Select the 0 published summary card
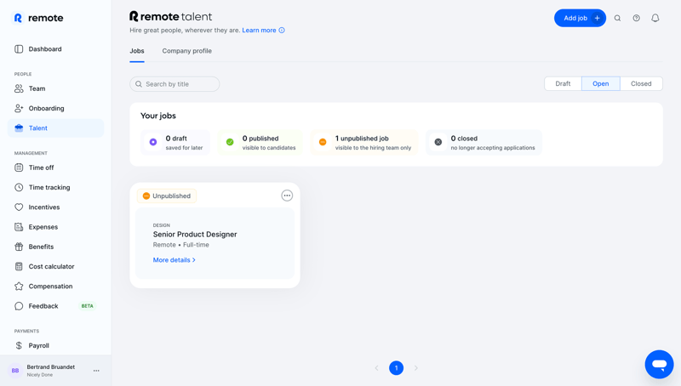Image resolution: width=681 pixels, height=386 pixels. point(260,142)
